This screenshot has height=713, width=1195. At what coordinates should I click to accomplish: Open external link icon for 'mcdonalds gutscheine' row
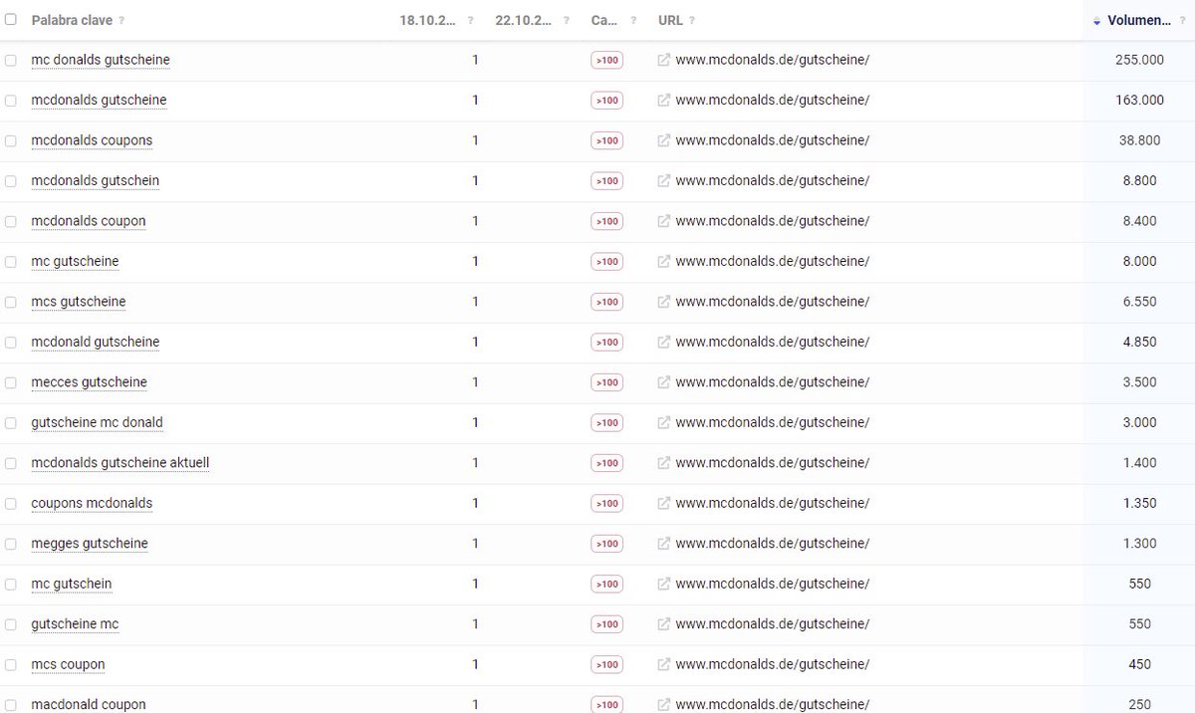(x=664, y=101)
